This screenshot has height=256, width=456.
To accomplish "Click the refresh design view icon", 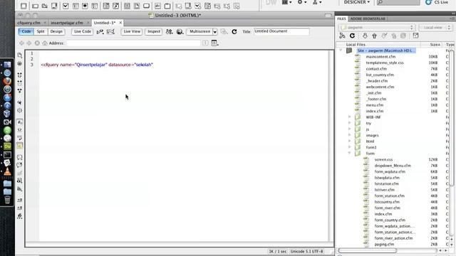I will pyautogui.click(x=234, y=31).
